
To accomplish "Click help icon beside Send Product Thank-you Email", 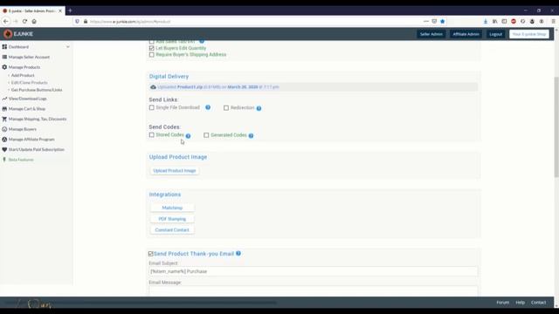I will pos(238,254).
